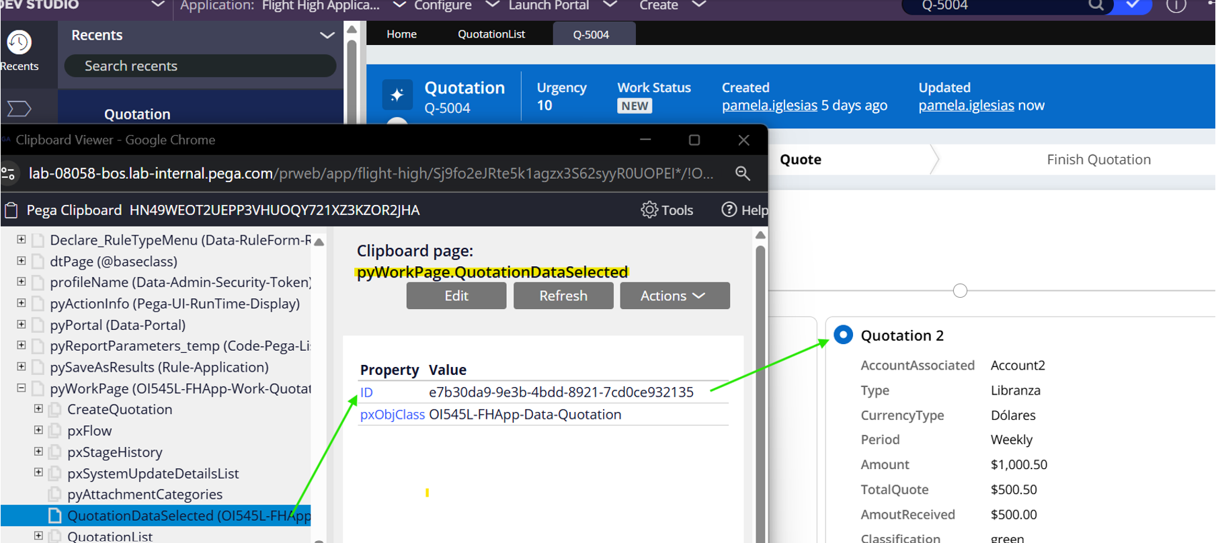This screenshot has height=543, width=1216.
Task: Click the Search recents field
Action: click(x=200, y=66)
